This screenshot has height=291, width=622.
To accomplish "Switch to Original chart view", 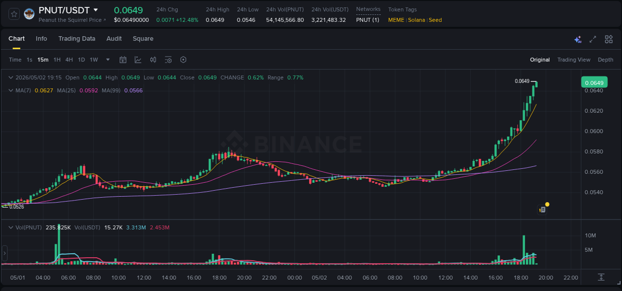I will point(540,60).
